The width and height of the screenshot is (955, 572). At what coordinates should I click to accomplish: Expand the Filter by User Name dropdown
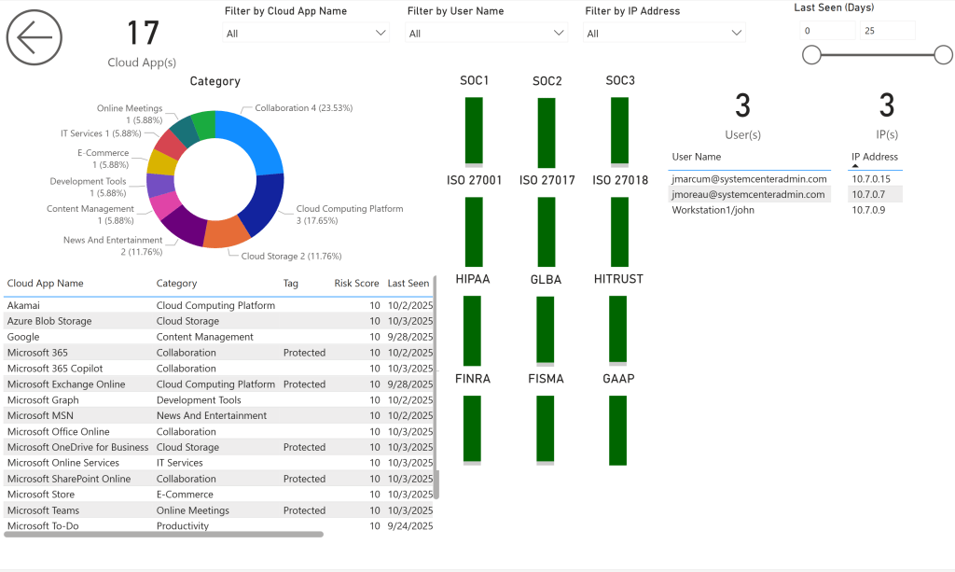coord(487,33)
